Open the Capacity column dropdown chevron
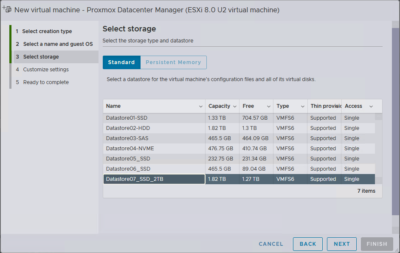The image size is (400, 253). (x=234, y=106)
